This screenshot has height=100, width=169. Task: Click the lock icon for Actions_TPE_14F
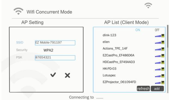163,49
